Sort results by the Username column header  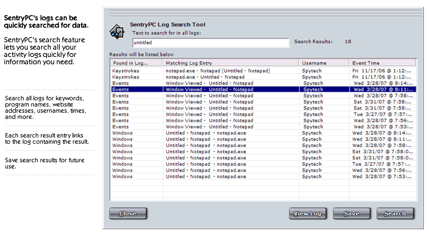(324, 63)
